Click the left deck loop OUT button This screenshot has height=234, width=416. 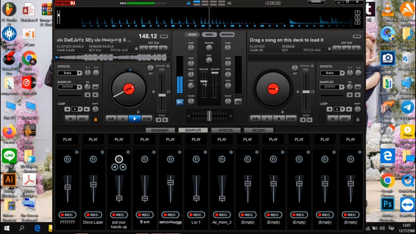click(83, 119)
